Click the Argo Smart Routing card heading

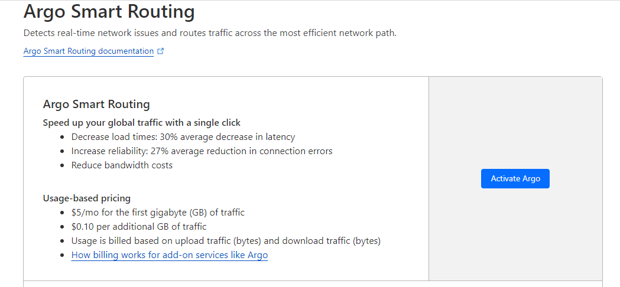click(96, 105)
